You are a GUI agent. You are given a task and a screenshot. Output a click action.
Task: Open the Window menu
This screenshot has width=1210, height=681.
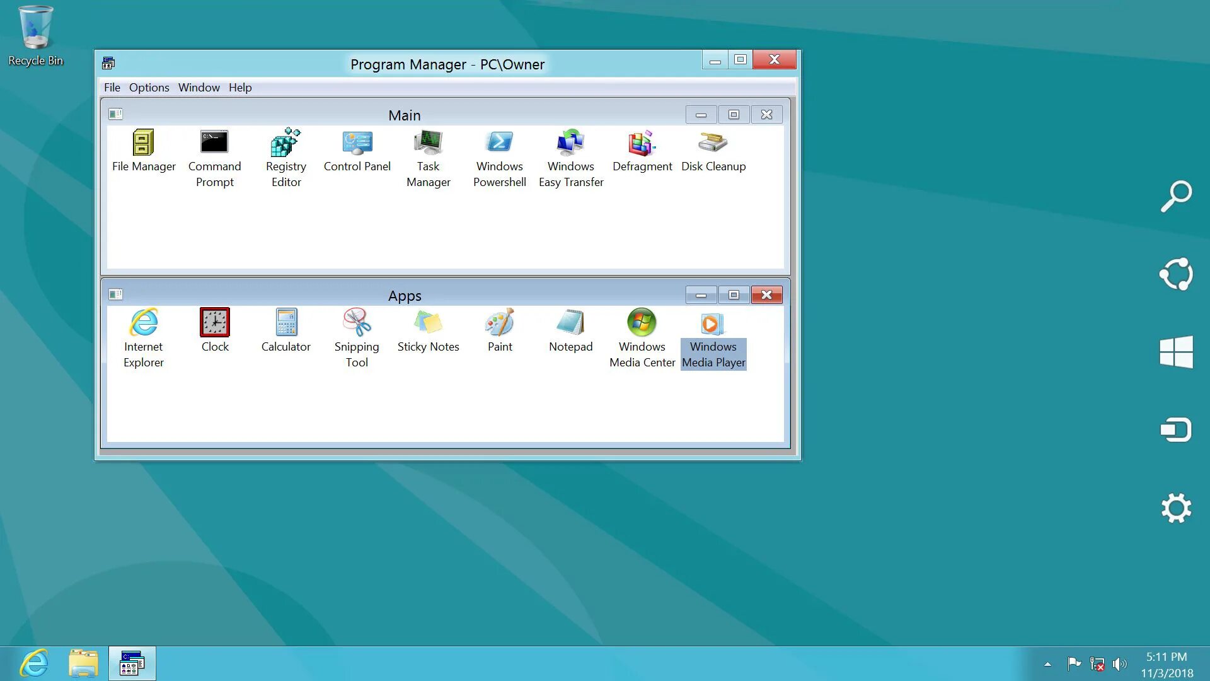199,88
